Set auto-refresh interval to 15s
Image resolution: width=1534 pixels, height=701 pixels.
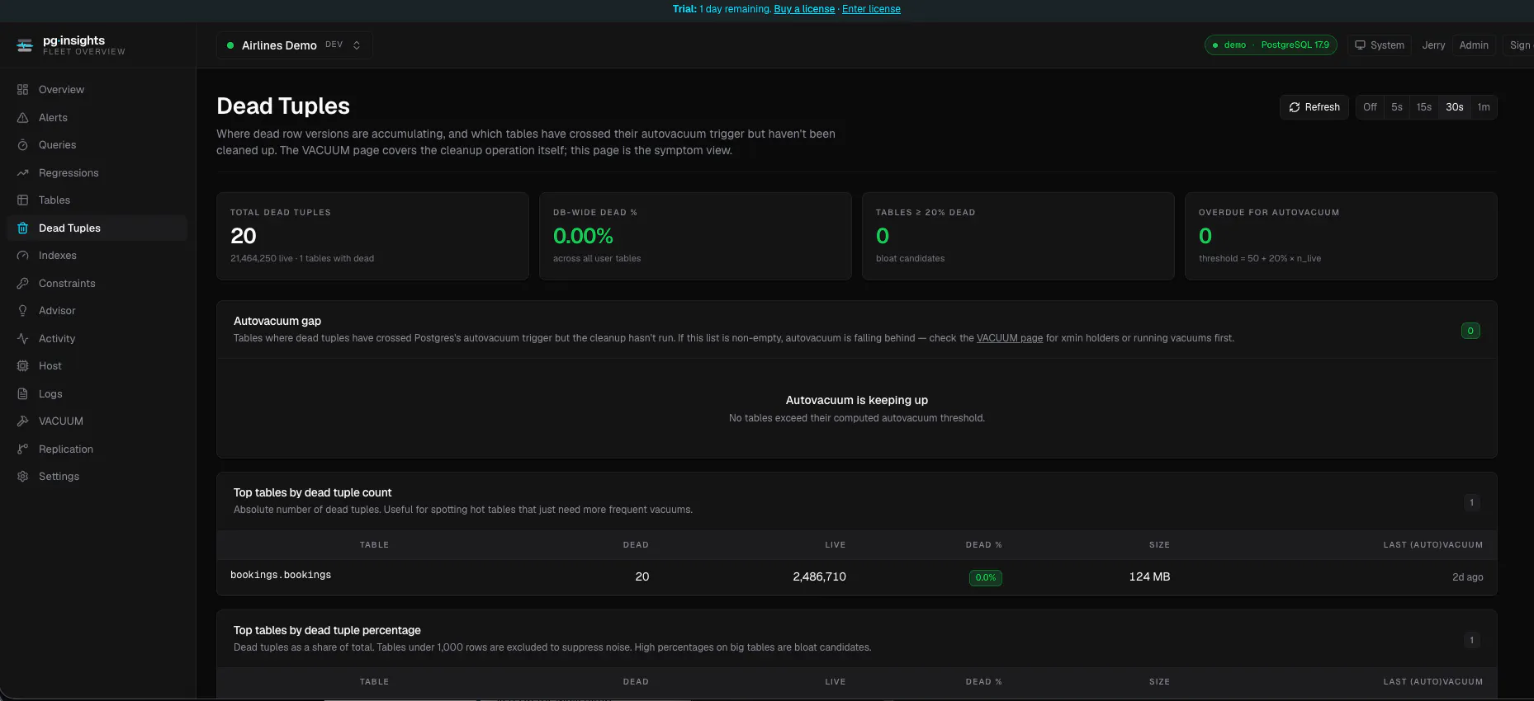(x=1423, y=107)
